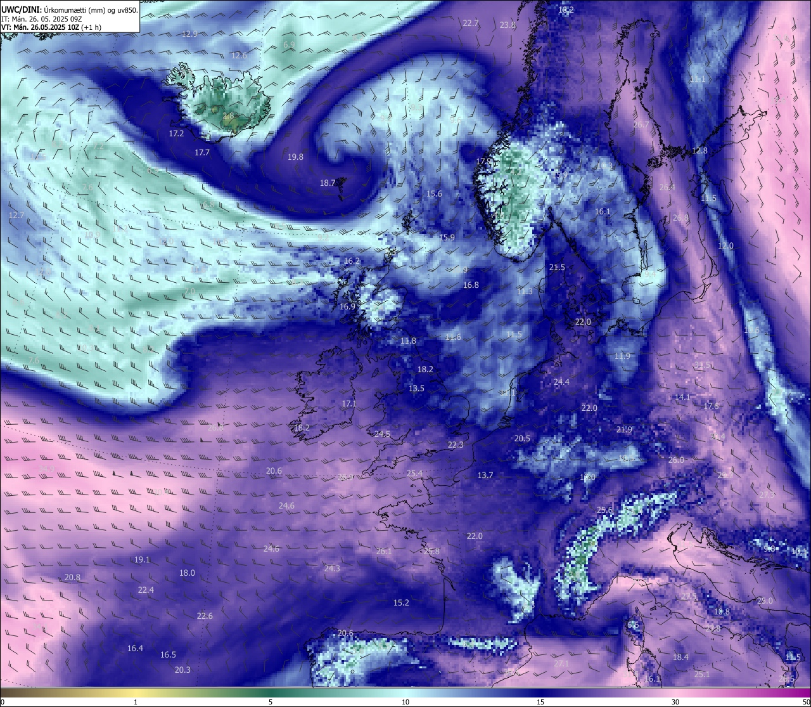Click the 25.1 value near Italy
Viewport: 811px width, 707px height.
[x=702, y=675]
